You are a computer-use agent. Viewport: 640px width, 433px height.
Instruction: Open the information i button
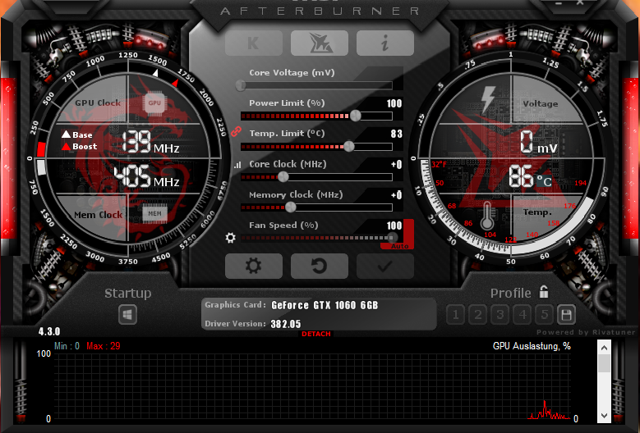(384, 43)
